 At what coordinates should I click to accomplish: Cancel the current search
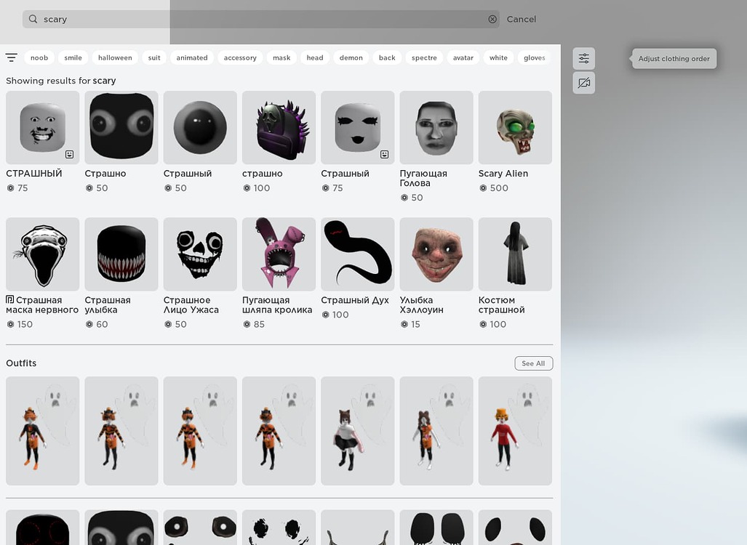click(x=522, y=19)
